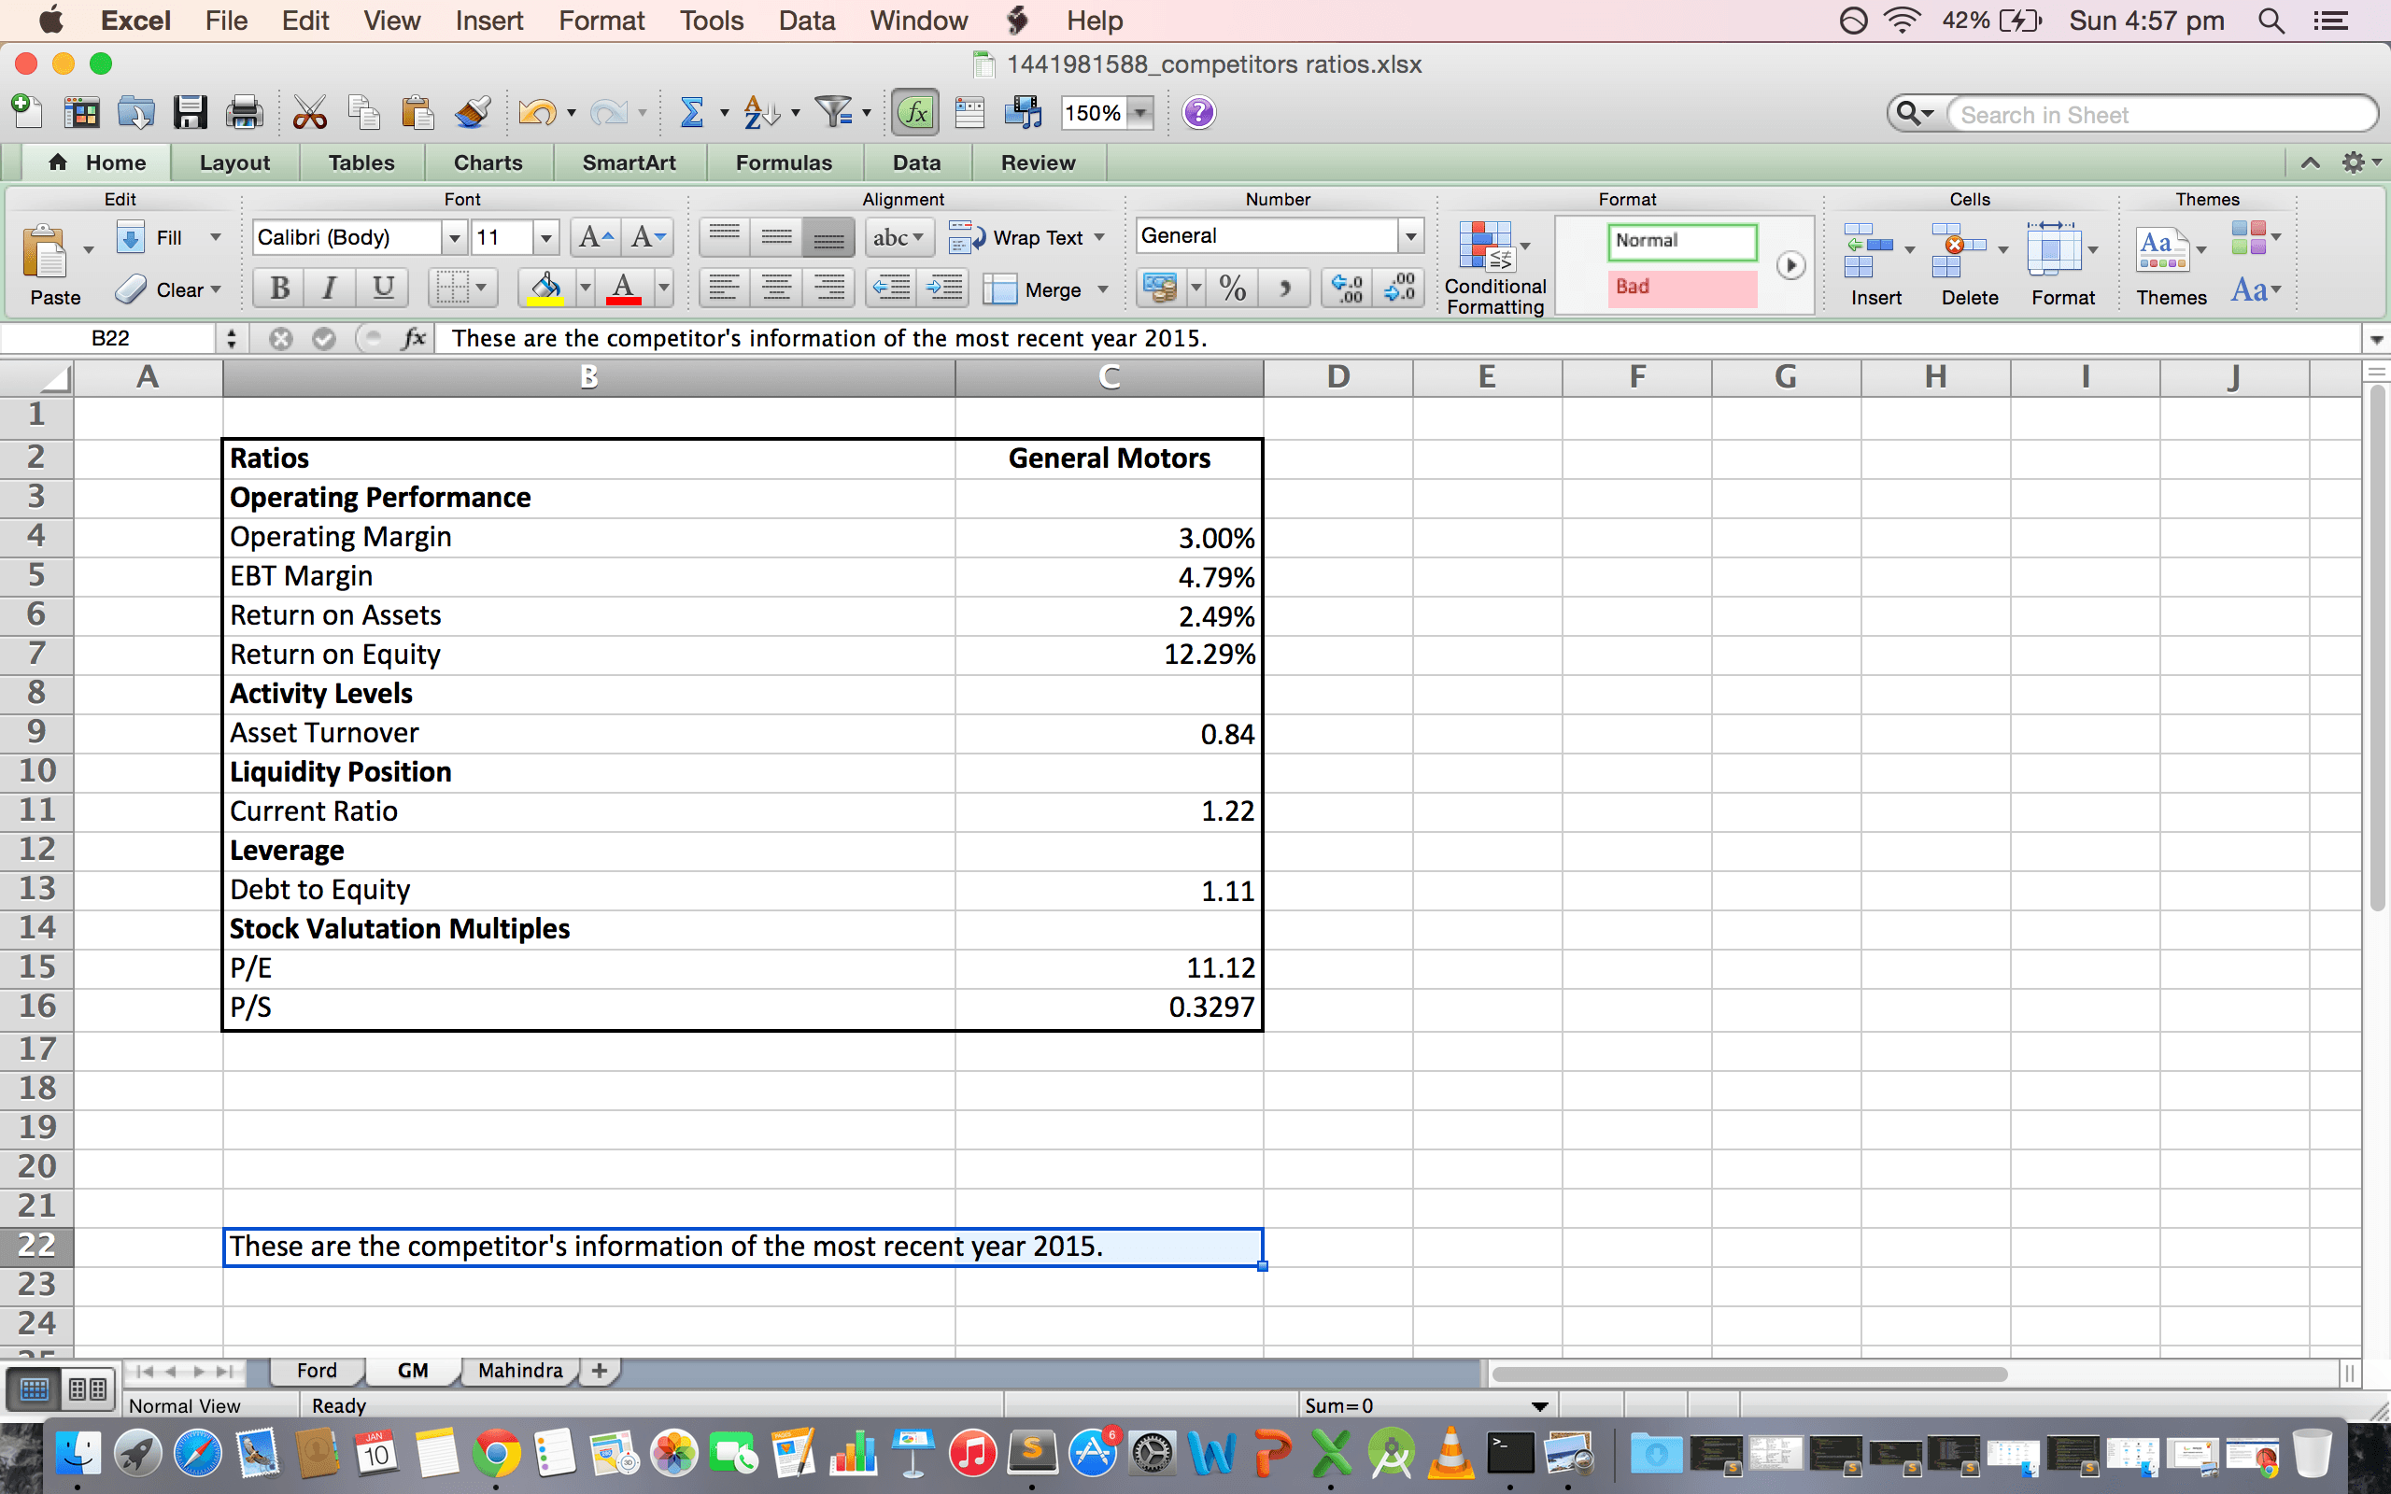Open the Charts ribbon tab
This screenshot has width=2391, height=1494.
point(488,162)
